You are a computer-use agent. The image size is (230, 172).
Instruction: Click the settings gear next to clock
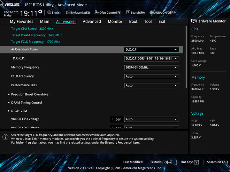tap(40, 11)
